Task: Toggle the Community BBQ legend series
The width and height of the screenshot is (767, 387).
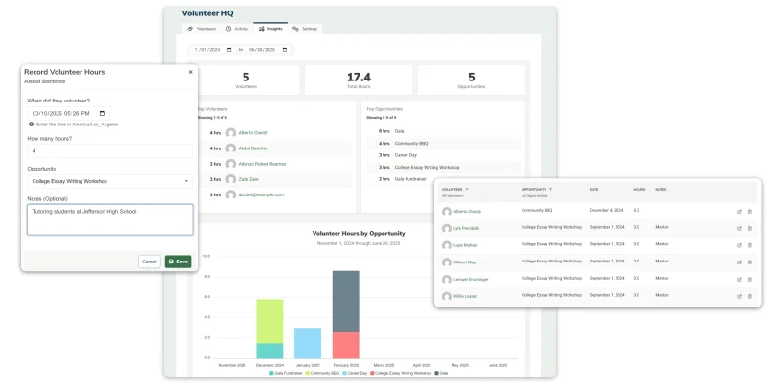Action: pyautogui.click(x=322, y=373)
